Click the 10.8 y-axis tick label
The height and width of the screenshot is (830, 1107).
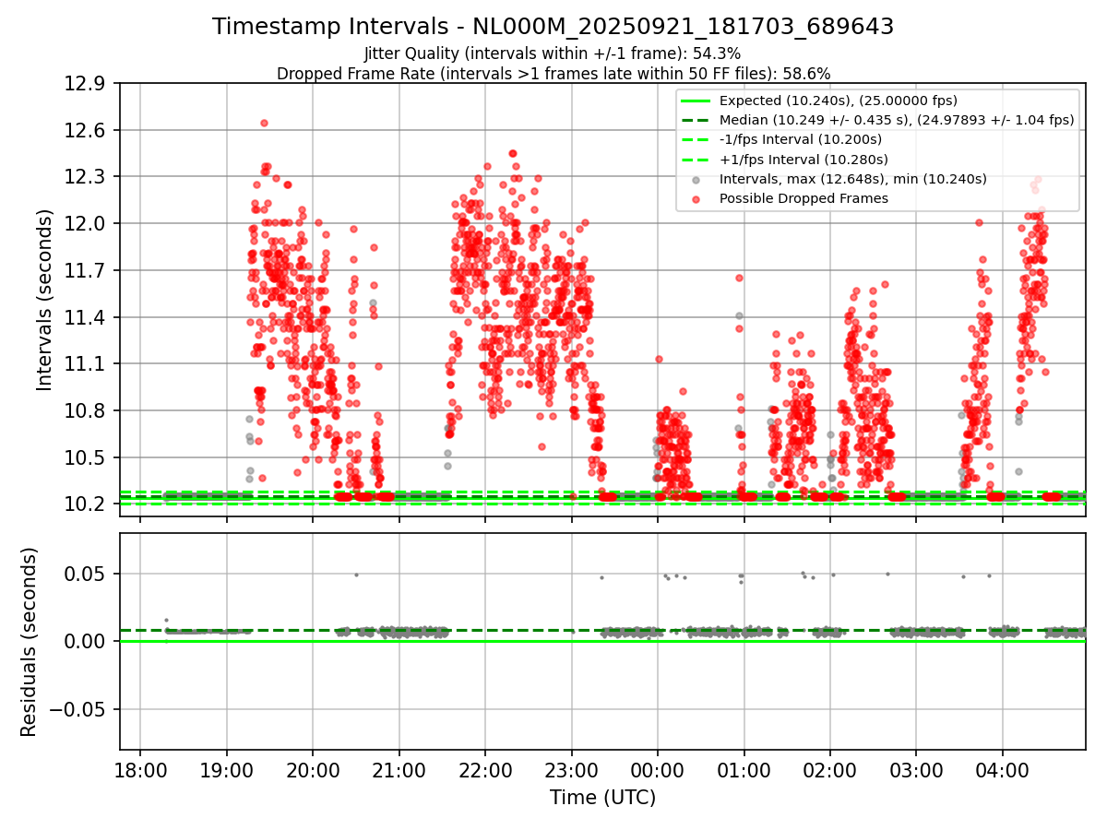(84, 410)
